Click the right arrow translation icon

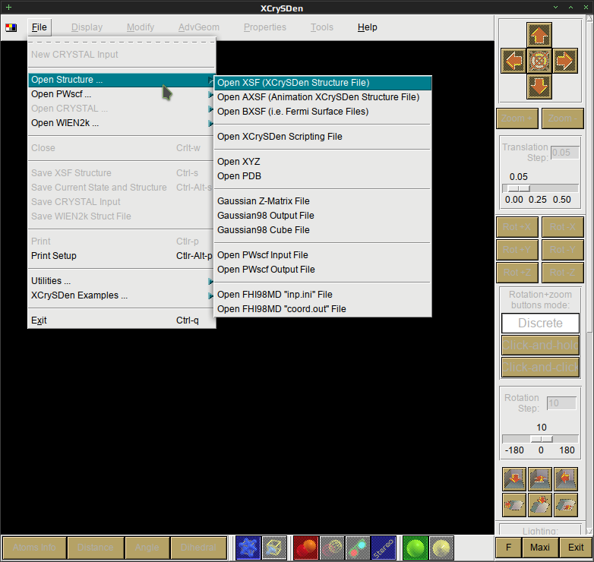tap(565, 61)
